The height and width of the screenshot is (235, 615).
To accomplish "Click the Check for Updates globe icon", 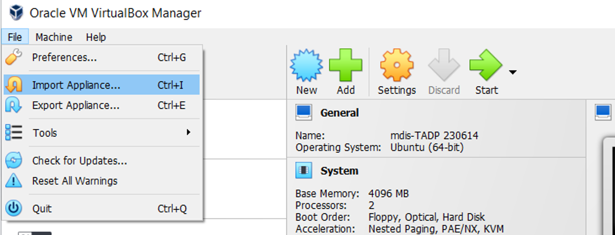I will point(14,160).
